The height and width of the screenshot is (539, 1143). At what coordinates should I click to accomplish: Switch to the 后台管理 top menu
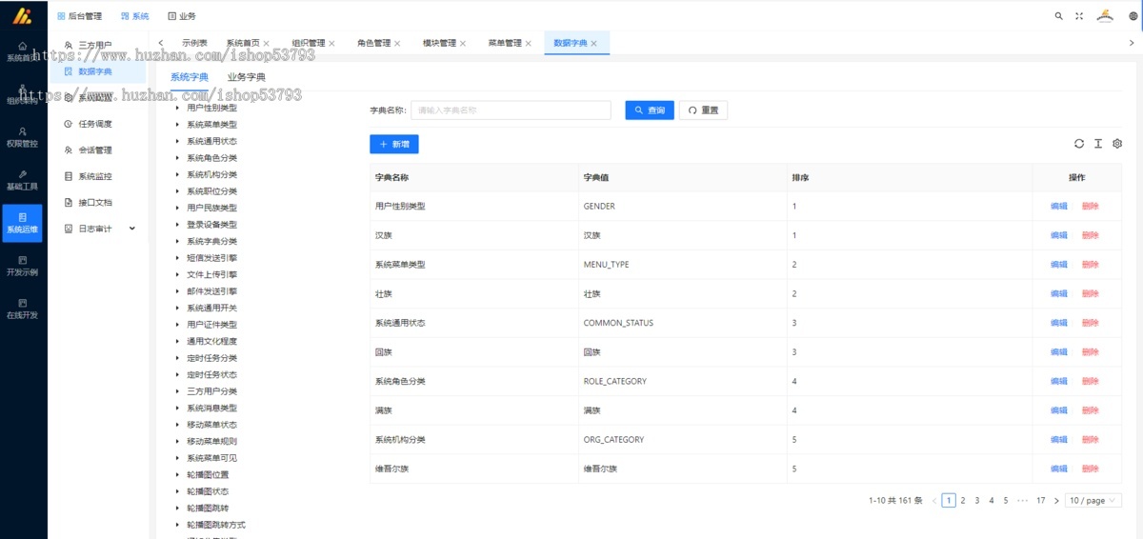pos(79,16)
